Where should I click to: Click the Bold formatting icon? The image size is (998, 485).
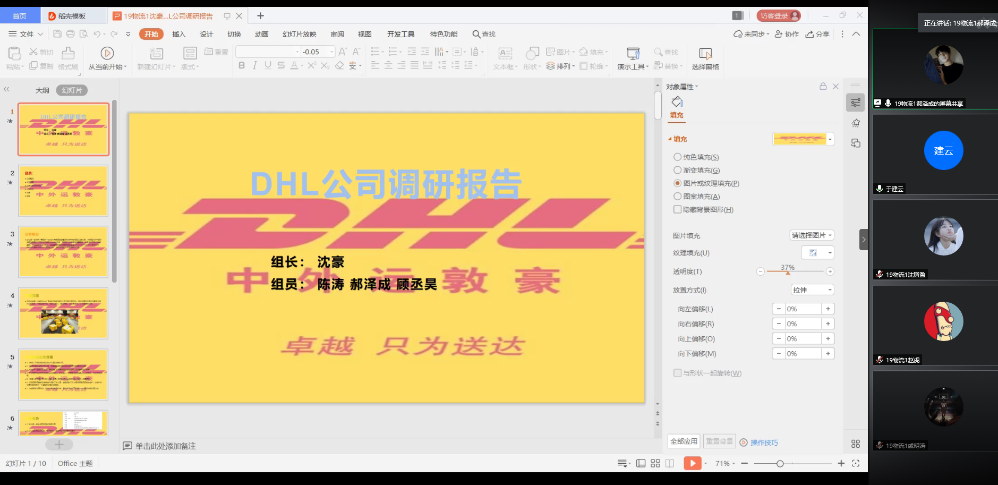click(242, 65)
